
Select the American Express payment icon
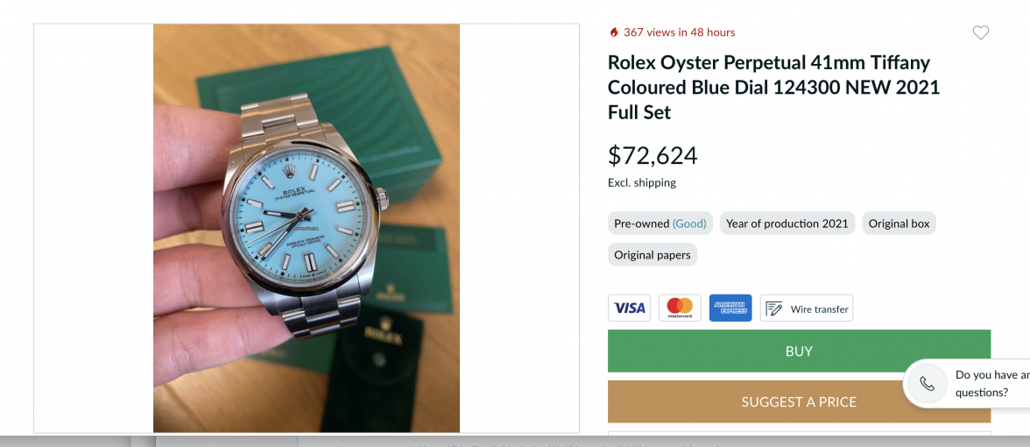(x=730, y=308)
